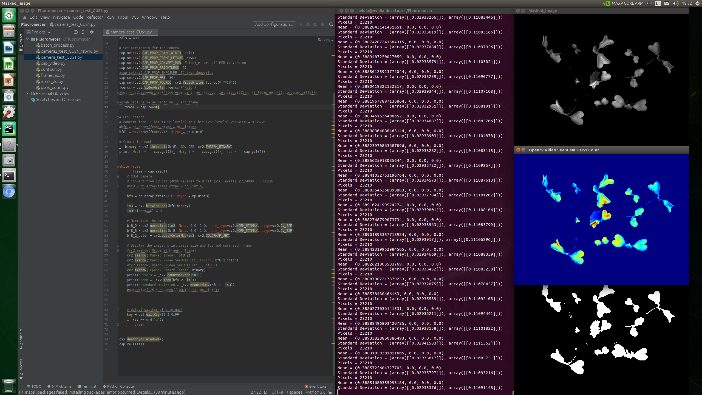Open the Terminal icon in the dock
Image resolution: width=702 pixels, height=395 pixels.
click(x=9, y=176)
